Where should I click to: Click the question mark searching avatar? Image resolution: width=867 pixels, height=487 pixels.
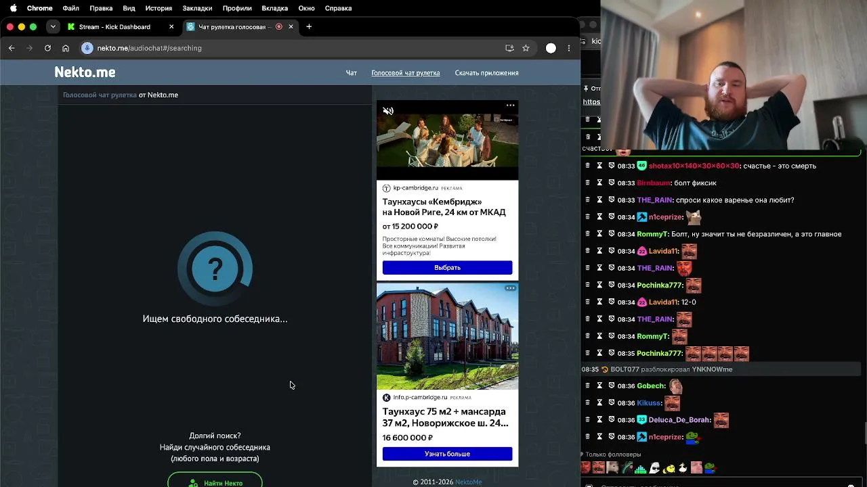215,269
